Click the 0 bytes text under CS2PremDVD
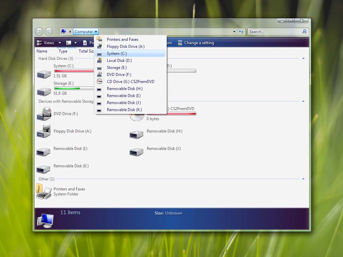 [153, 119]
